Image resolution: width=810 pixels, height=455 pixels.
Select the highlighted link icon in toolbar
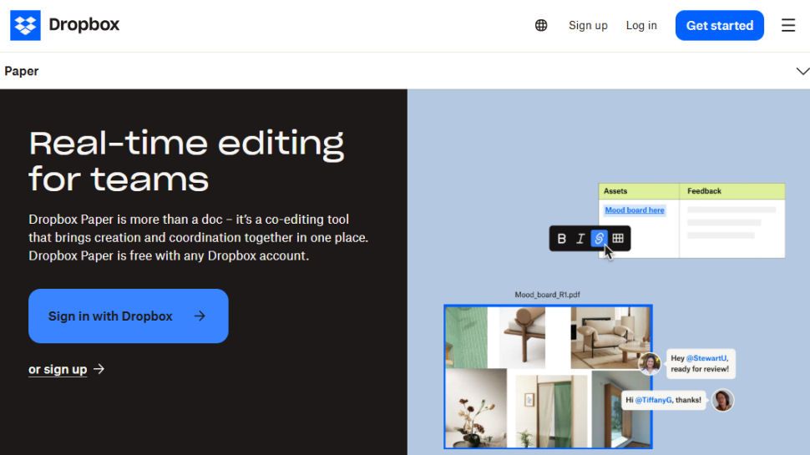(x=599, y=239)
